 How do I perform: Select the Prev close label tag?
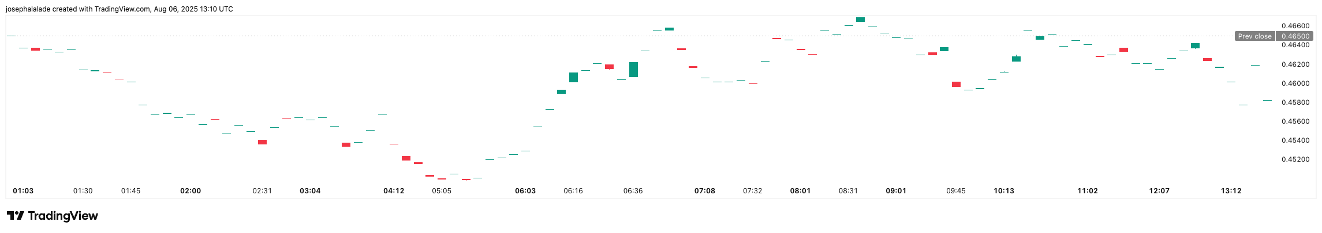point(1254,36)
